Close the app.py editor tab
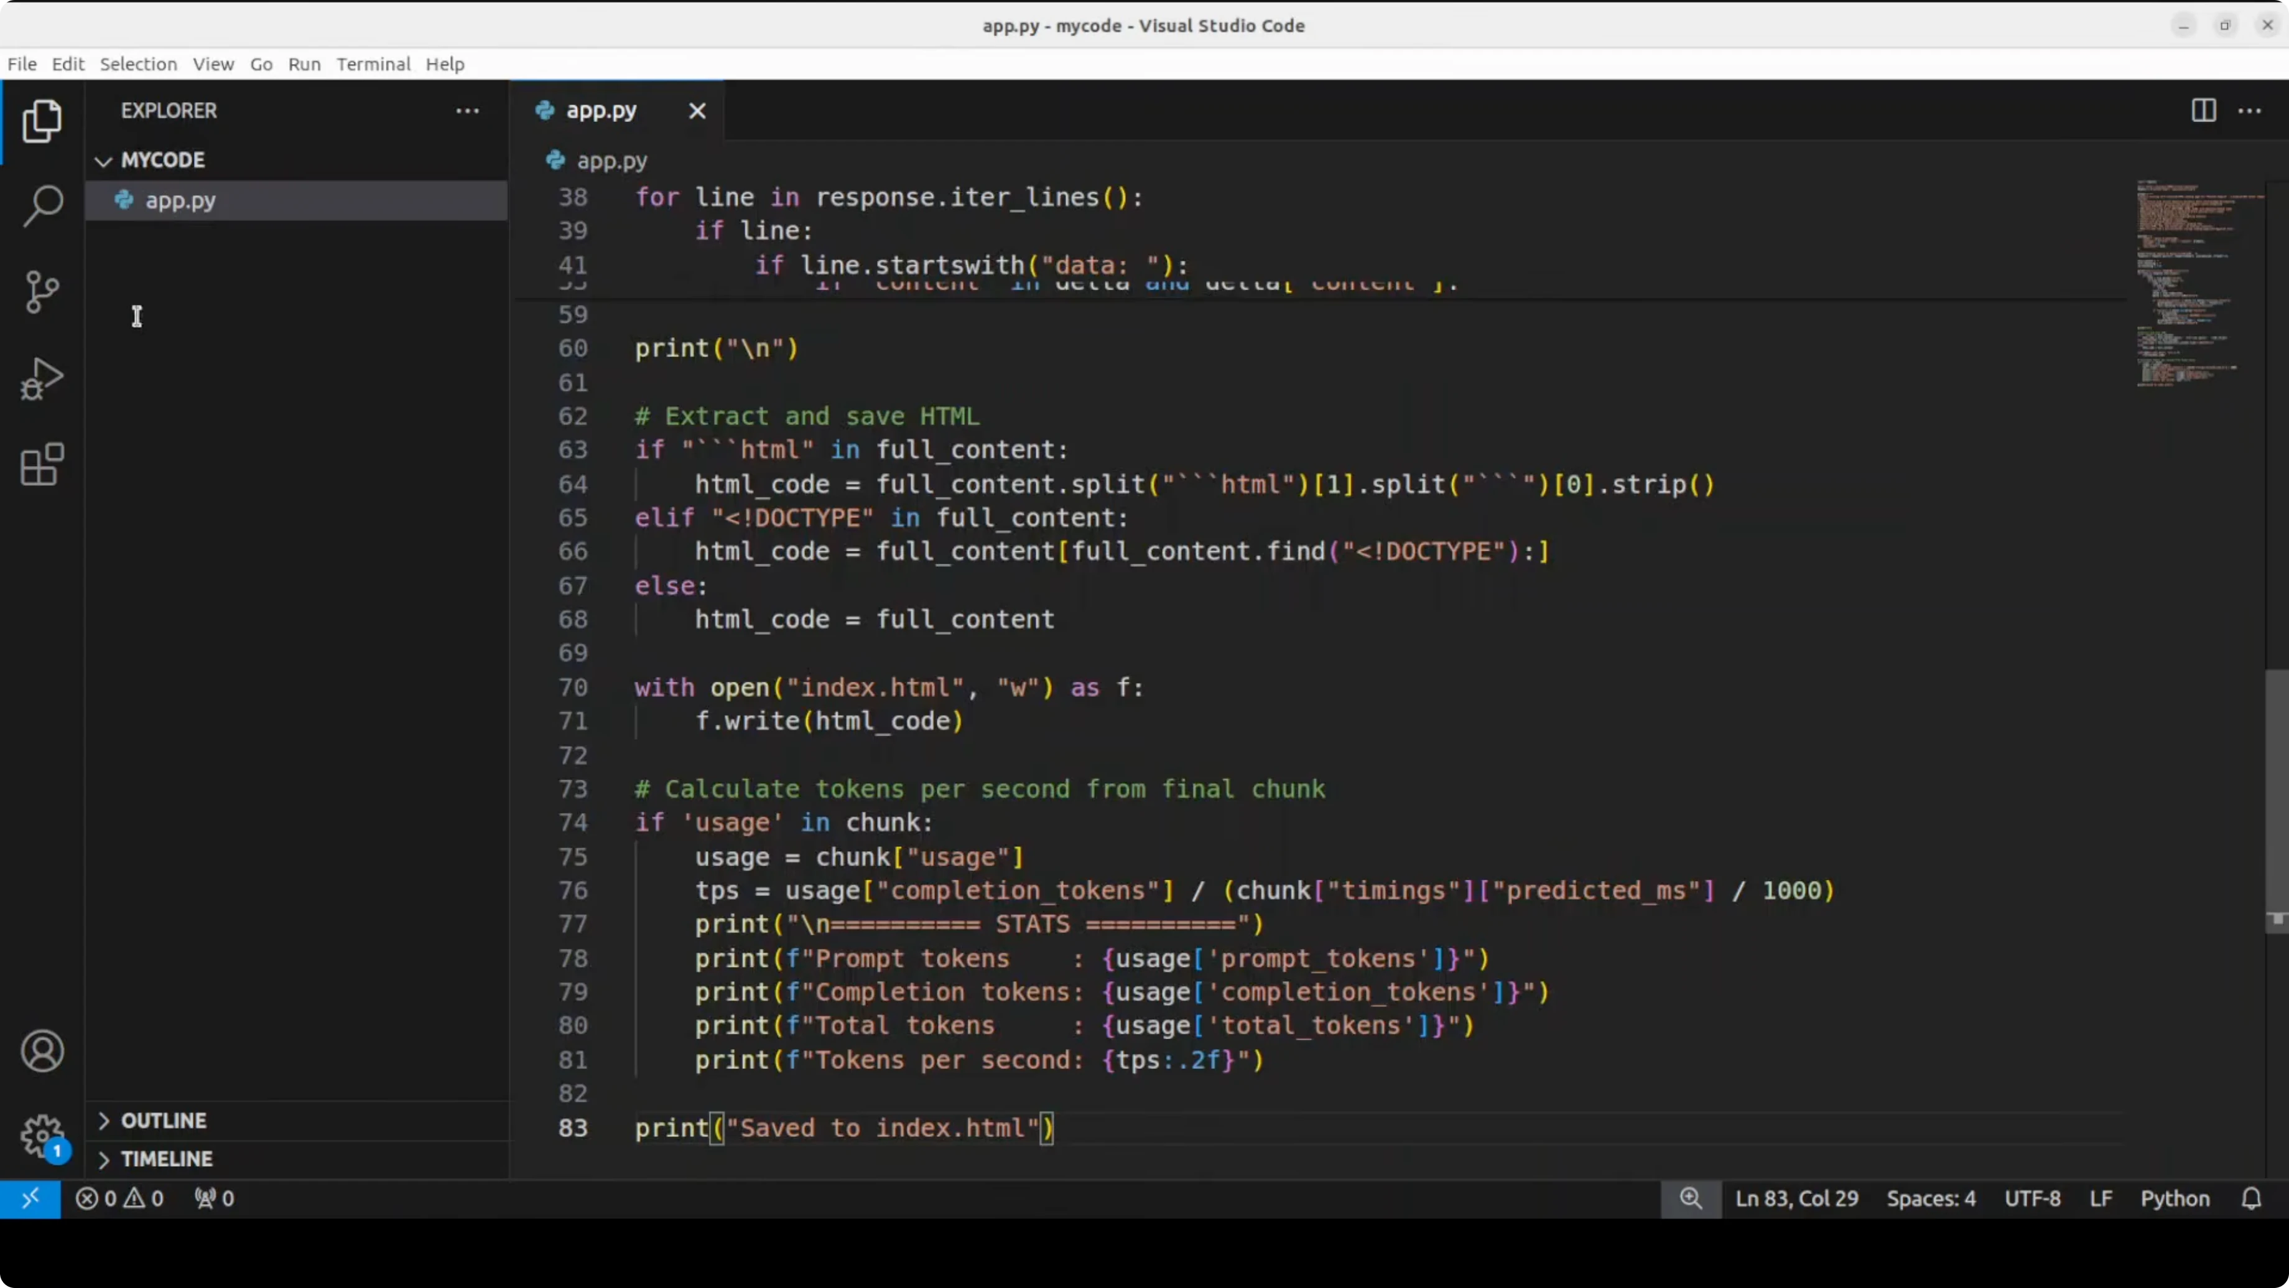This screenshot has width=2289, height=1288. point(697,111)
